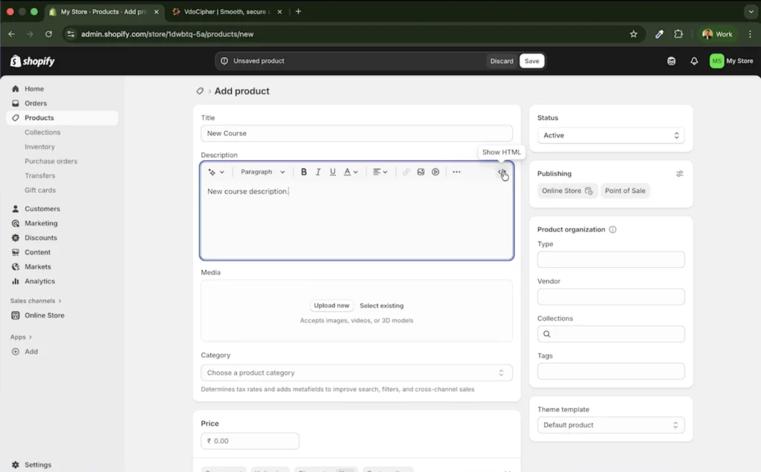Open more formatting options ellipsis

[457, 172]
